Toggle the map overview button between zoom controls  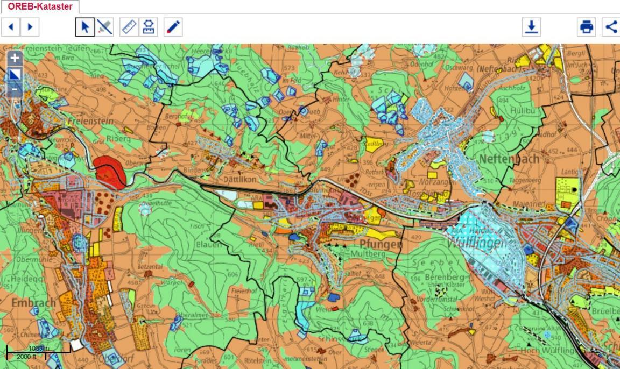[15, 74]
